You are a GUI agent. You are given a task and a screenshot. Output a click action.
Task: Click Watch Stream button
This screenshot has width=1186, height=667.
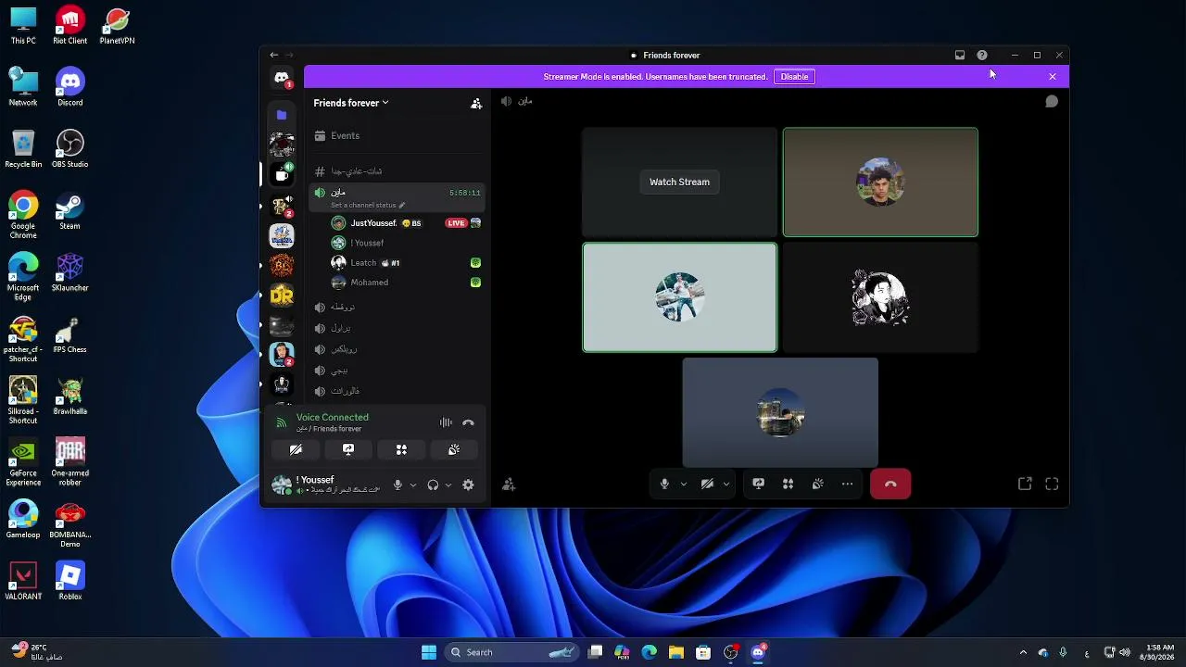click(679, 182)
